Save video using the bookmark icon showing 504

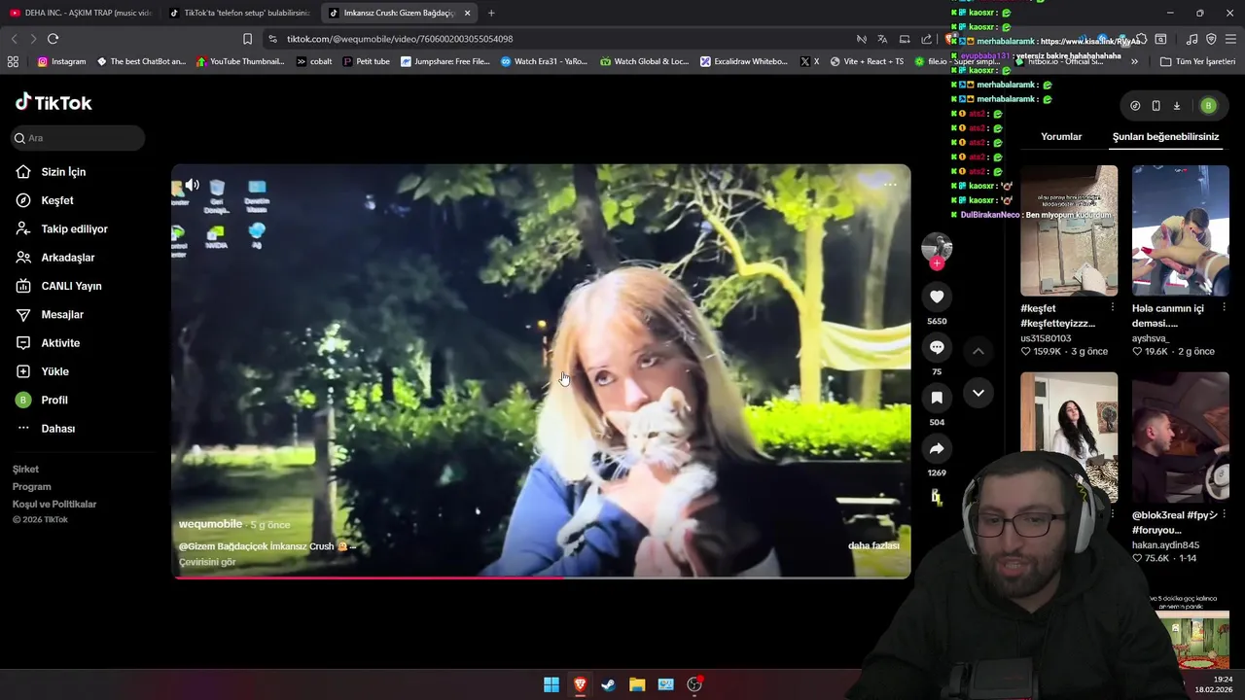click(937, 398)
